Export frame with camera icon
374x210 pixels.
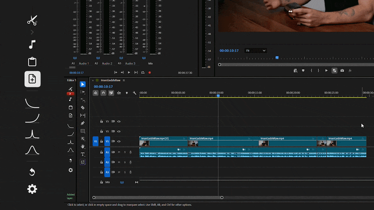(x=342, y=70)
